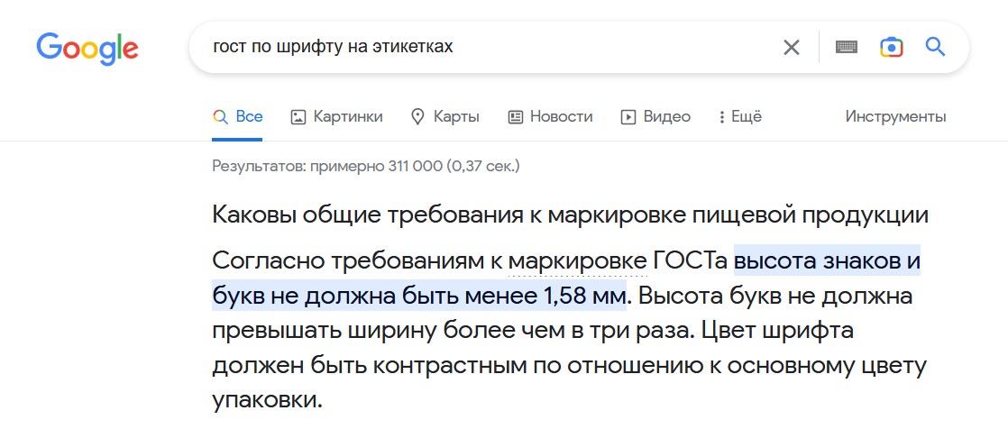Click the blue magnifier search button
This screenshot has width=1008, height=438.
(935, 47)
